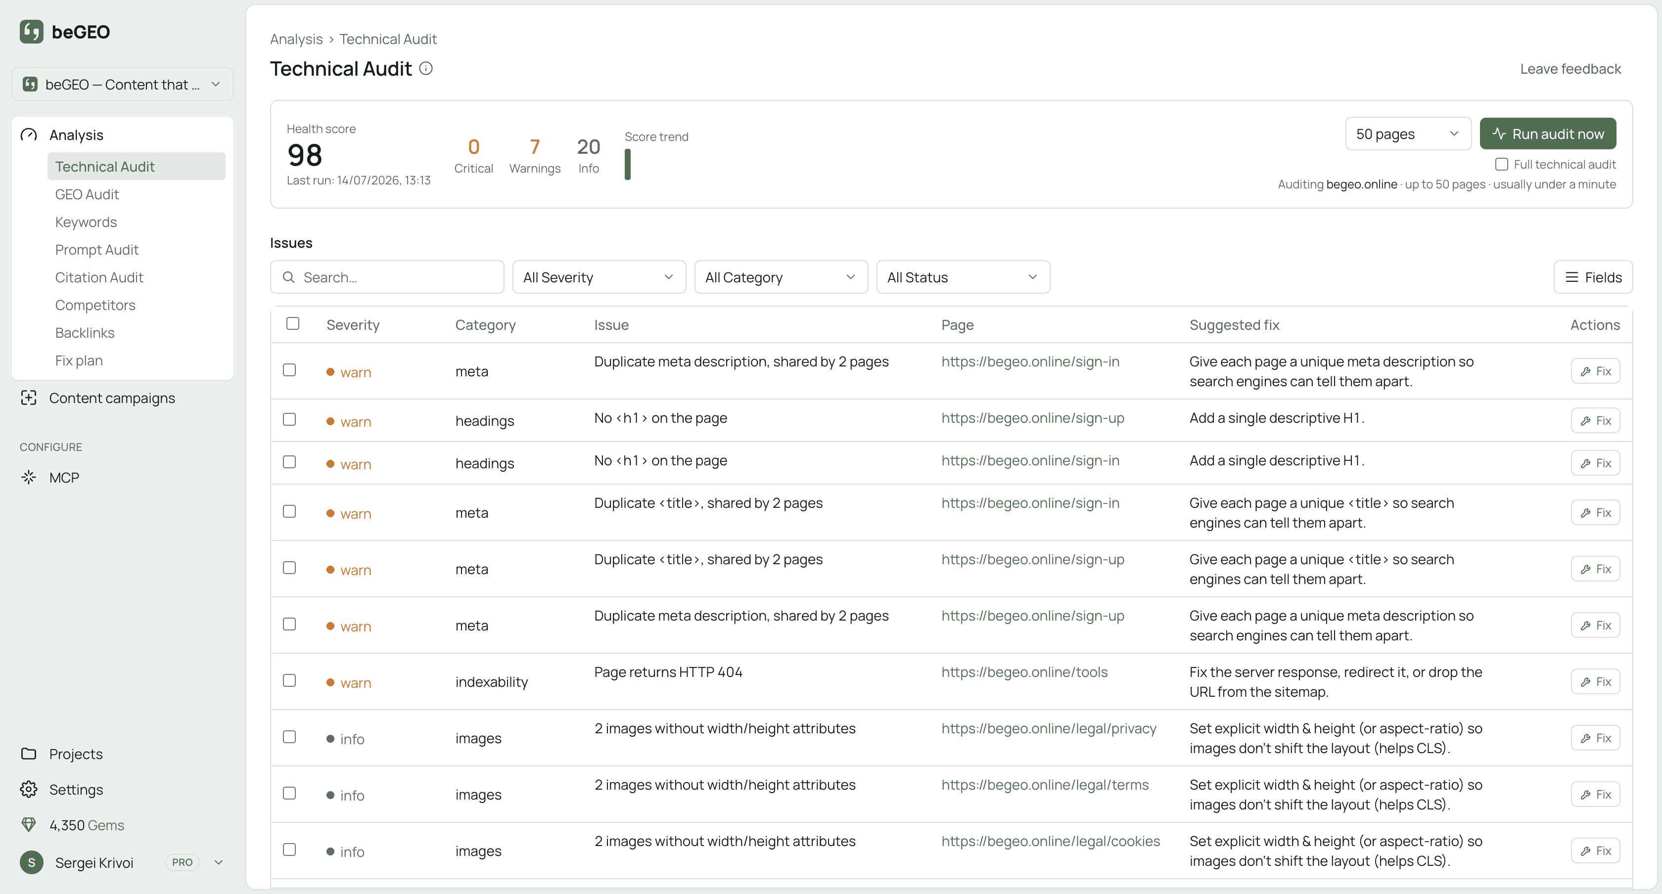Open the All Status filter
Screen dimensions: 1662x894
[x=963, y=277]
